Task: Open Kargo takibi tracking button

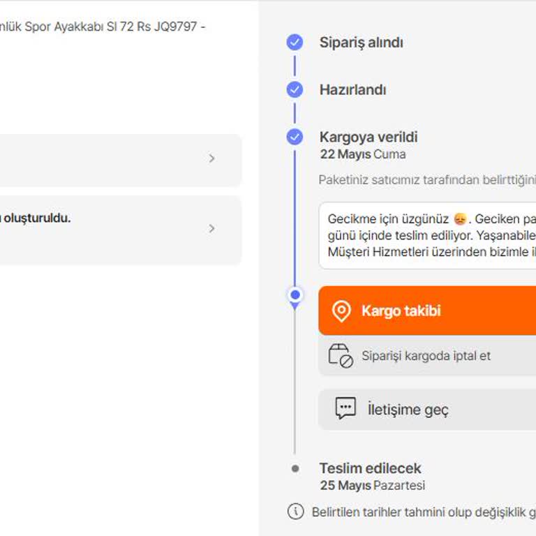Action: tap(427, 311)
